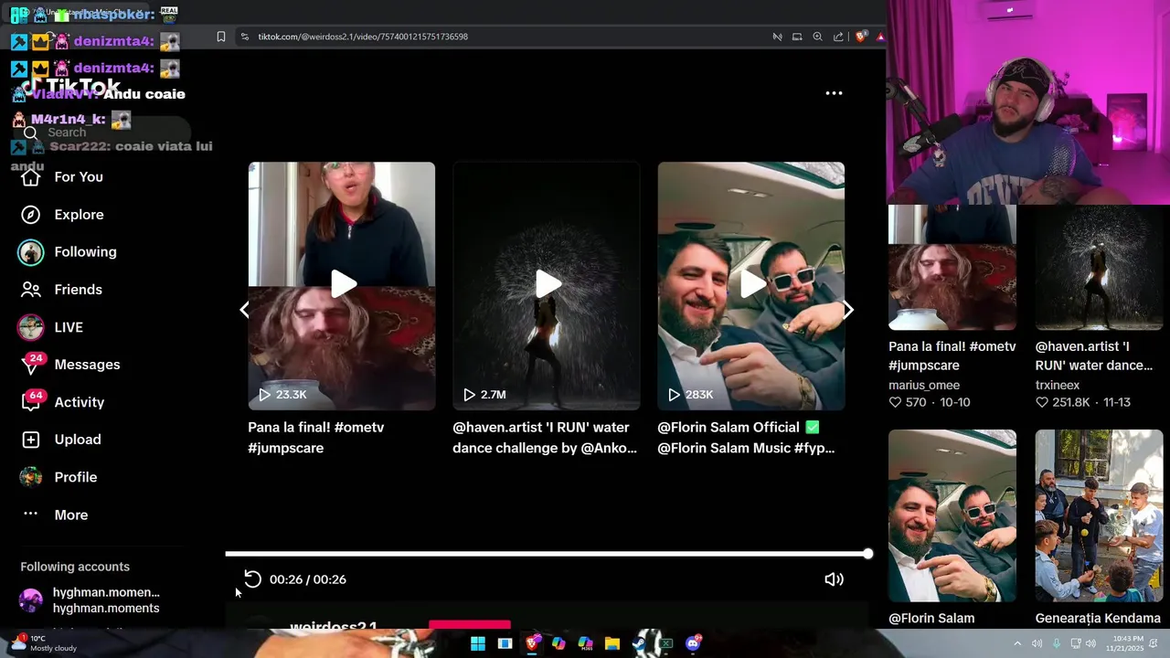
Task: Like the marius_omee video heart 570
Action: click(x=895, y=402)
